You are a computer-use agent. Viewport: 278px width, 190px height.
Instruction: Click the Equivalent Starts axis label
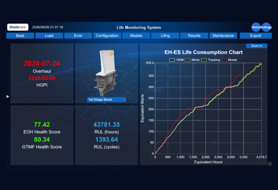[142, 108]
